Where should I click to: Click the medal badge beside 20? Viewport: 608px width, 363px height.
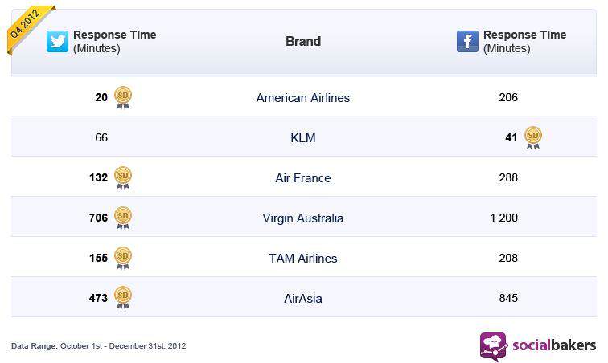pos(123,98)
